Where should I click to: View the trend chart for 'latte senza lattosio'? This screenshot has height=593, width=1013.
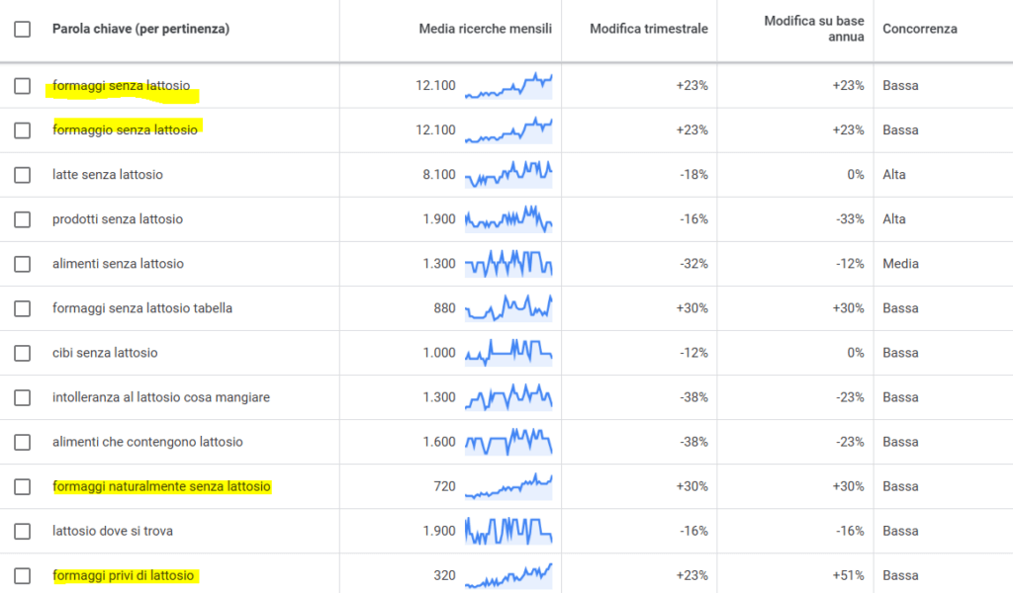(x=508, y=175)
